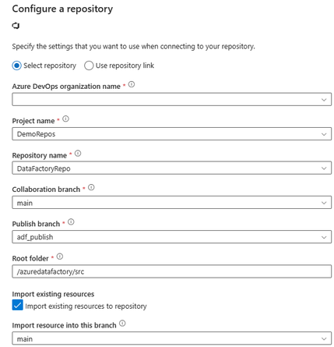Open the Azure DevOps organization name dropdown

coord(172,99)
